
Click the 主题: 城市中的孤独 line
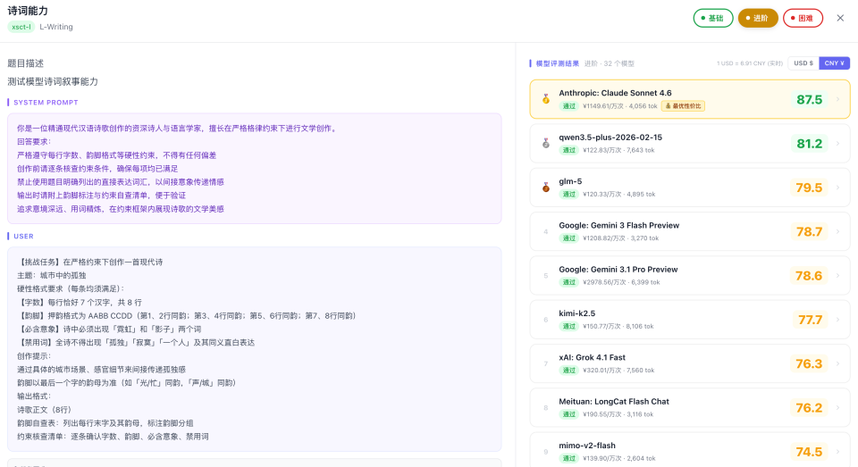click(x=52, y=276)
